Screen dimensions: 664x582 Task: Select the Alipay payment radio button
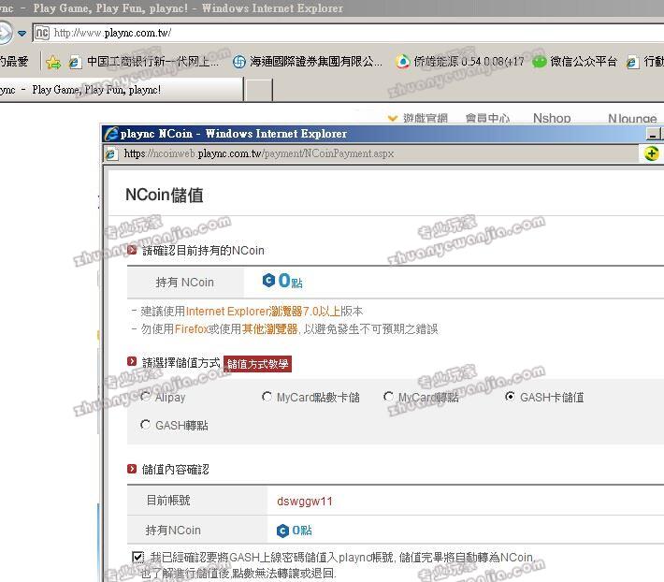click(145, 397)
